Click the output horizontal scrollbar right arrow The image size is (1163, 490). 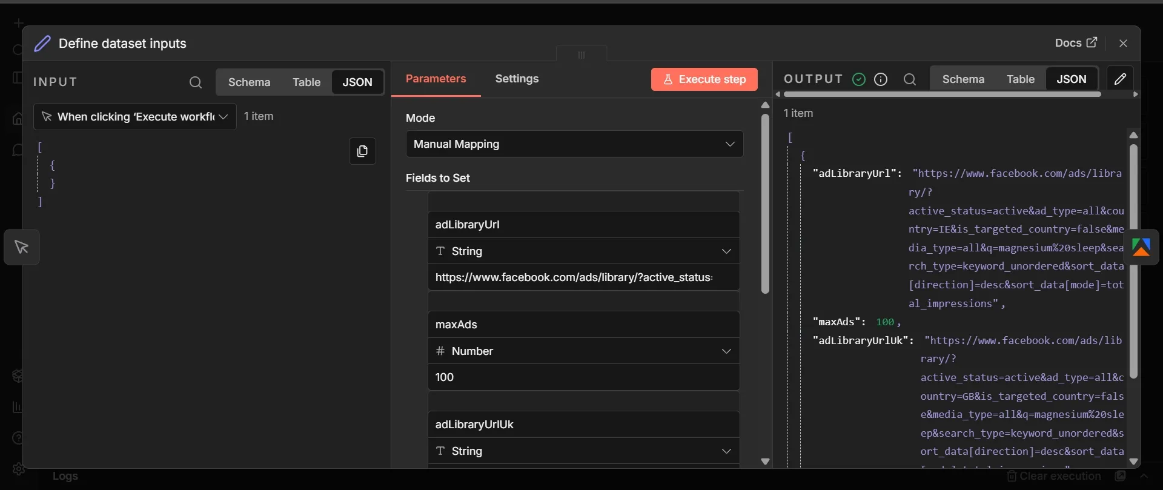click(x=1136, y=94)
